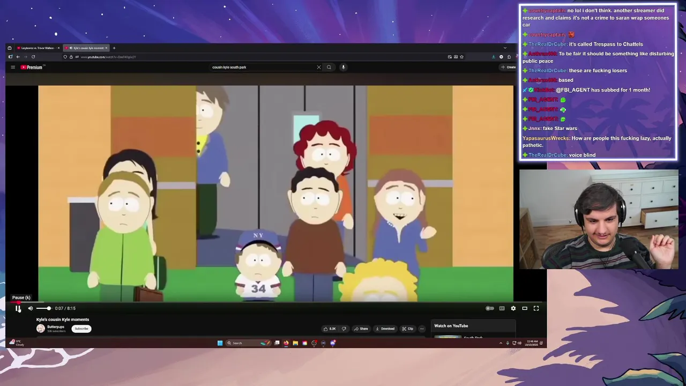Clear the YouTube search text

point(318,67)
